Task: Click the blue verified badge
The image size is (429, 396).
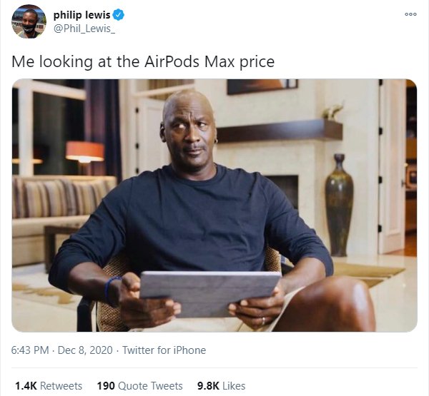Action: click(x=119, y=15)
